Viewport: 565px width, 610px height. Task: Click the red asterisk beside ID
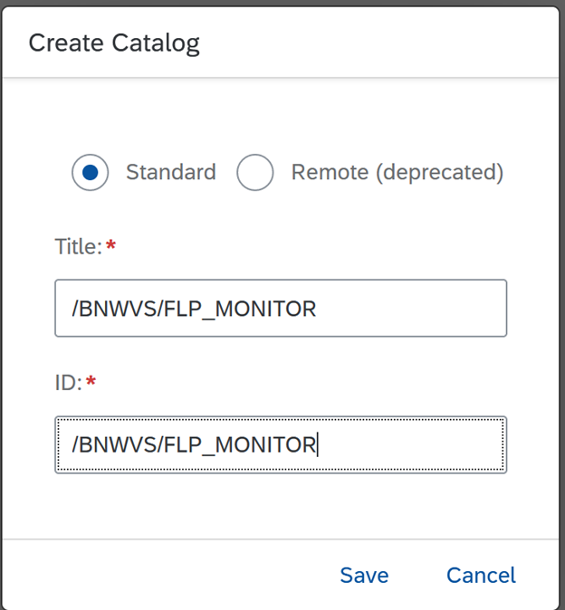point(91,382)
